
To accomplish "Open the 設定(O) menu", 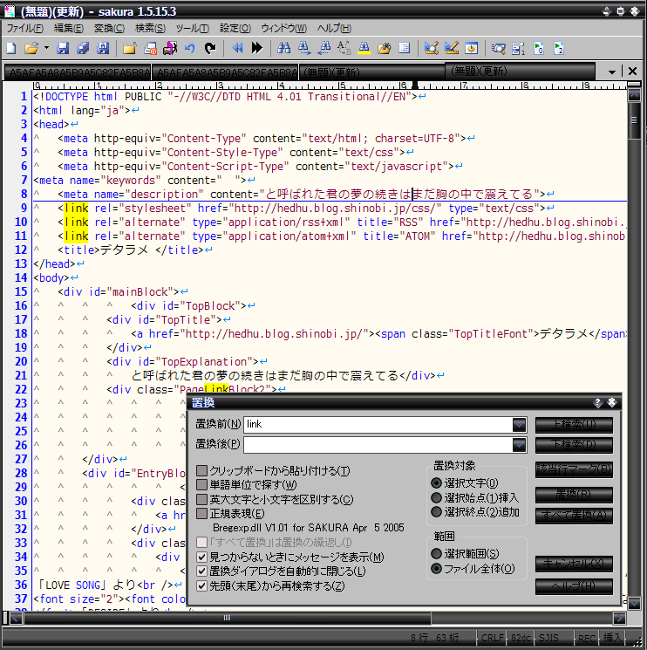I will (235, 28).
